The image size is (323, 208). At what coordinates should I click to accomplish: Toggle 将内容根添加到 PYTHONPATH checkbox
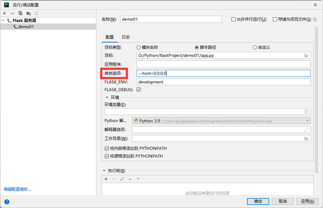click(107, 148)
